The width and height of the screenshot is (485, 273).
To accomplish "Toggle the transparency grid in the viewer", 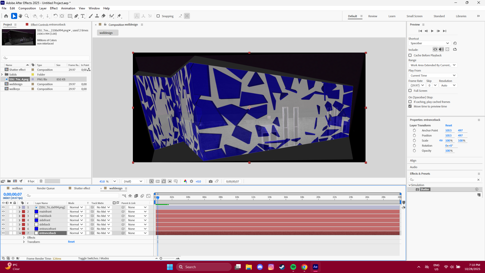I will [x=158, y=181].
